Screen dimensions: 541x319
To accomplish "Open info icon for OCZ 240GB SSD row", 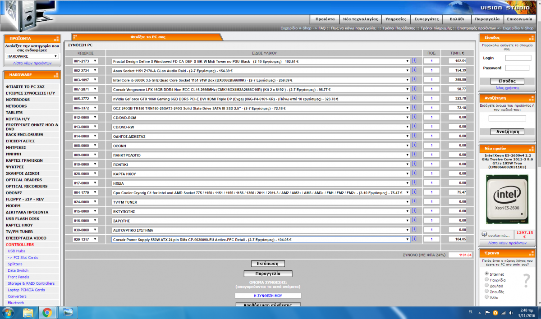I will (414, 108).
